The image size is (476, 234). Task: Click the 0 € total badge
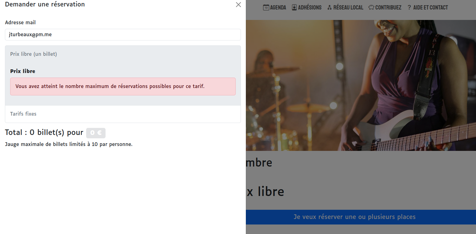coord(96,133)
